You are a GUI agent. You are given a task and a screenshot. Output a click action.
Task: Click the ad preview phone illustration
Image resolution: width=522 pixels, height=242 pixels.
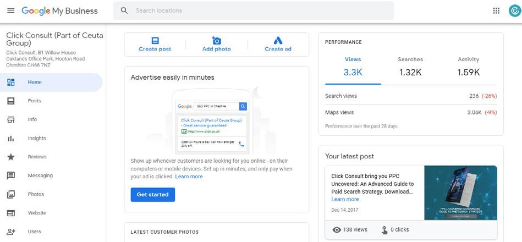point(212,121)
